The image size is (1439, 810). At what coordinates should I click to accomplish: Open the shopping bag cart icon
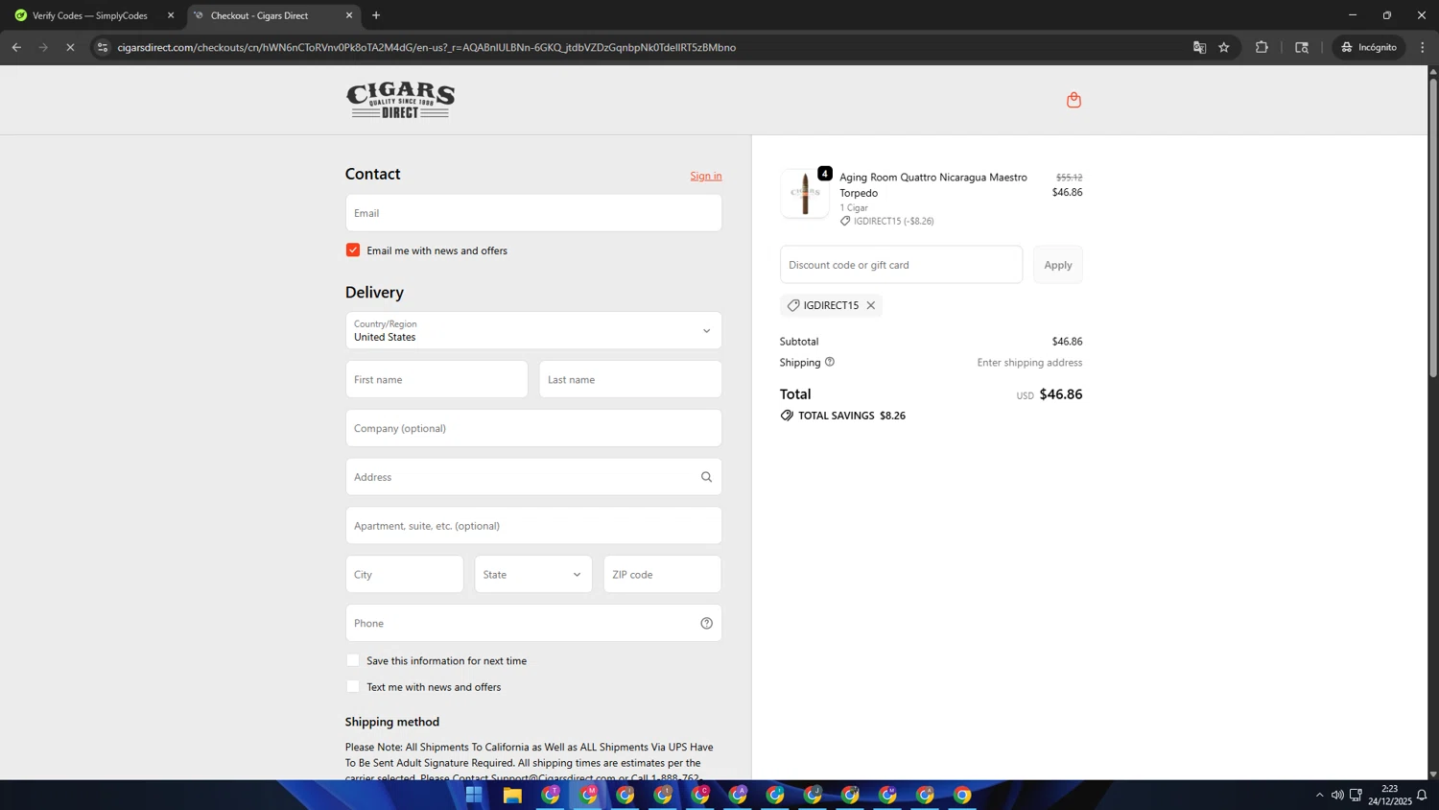(x=1073, y=100)
